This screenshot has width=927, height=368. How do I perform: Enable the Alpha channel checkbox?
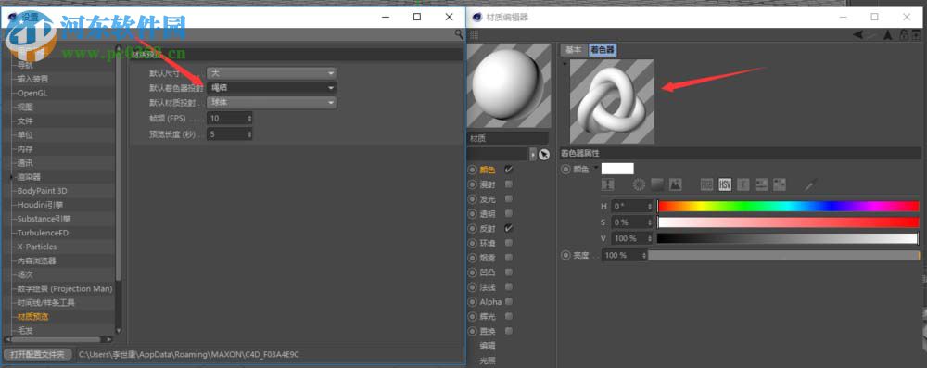(x=508, y=302)
